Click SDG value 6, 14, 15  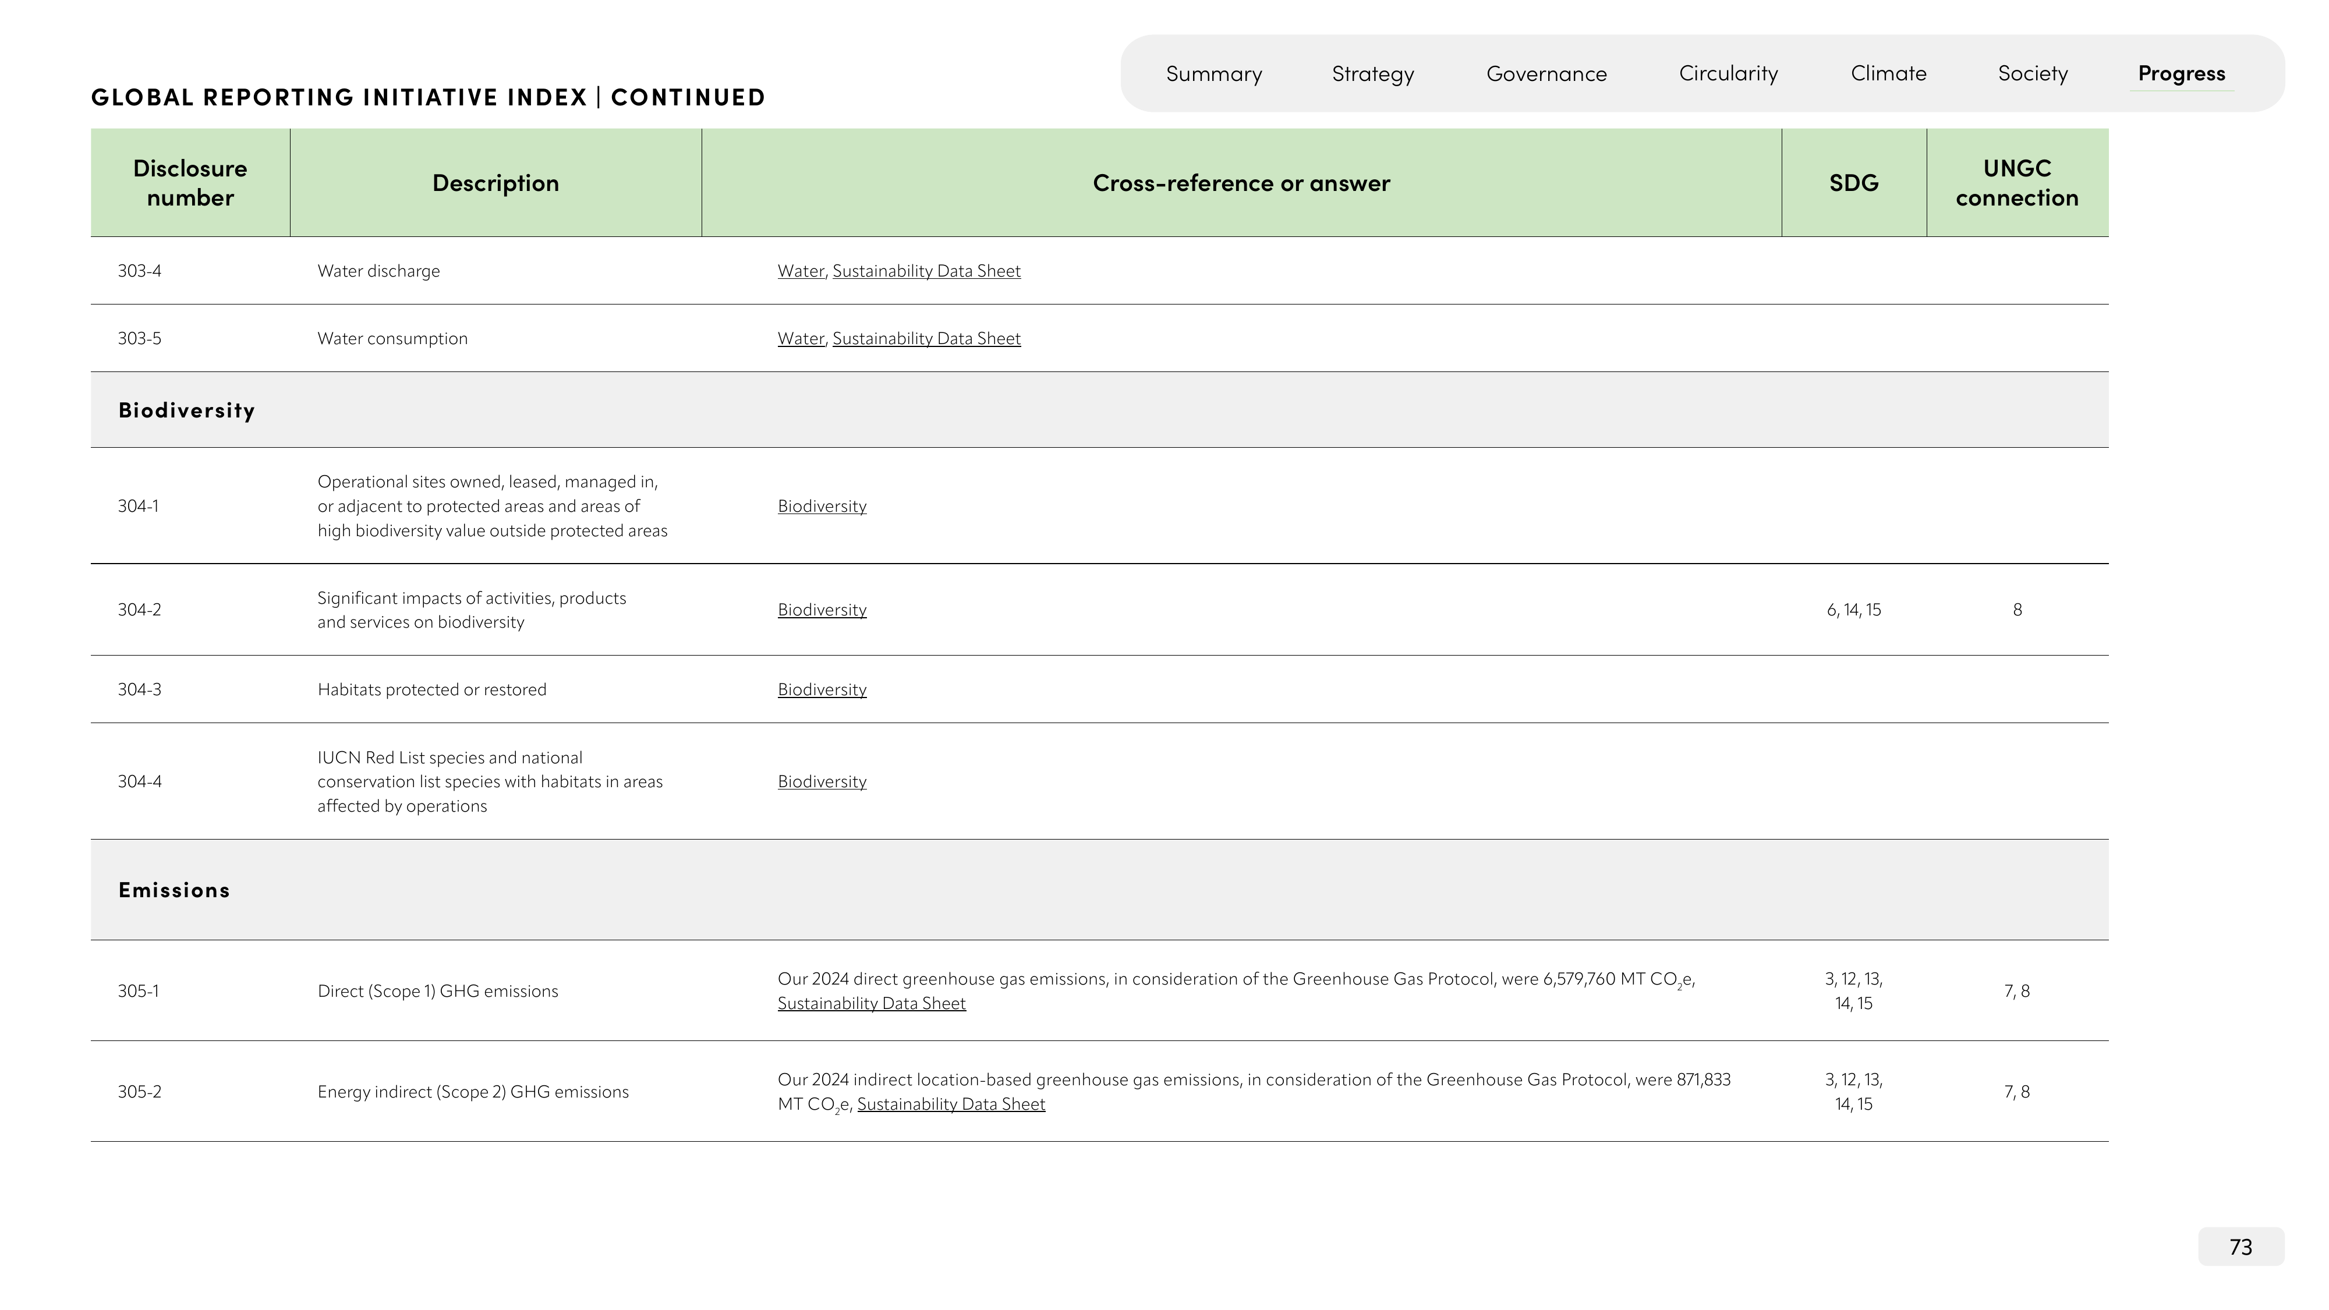click(x=1853, y=610)
